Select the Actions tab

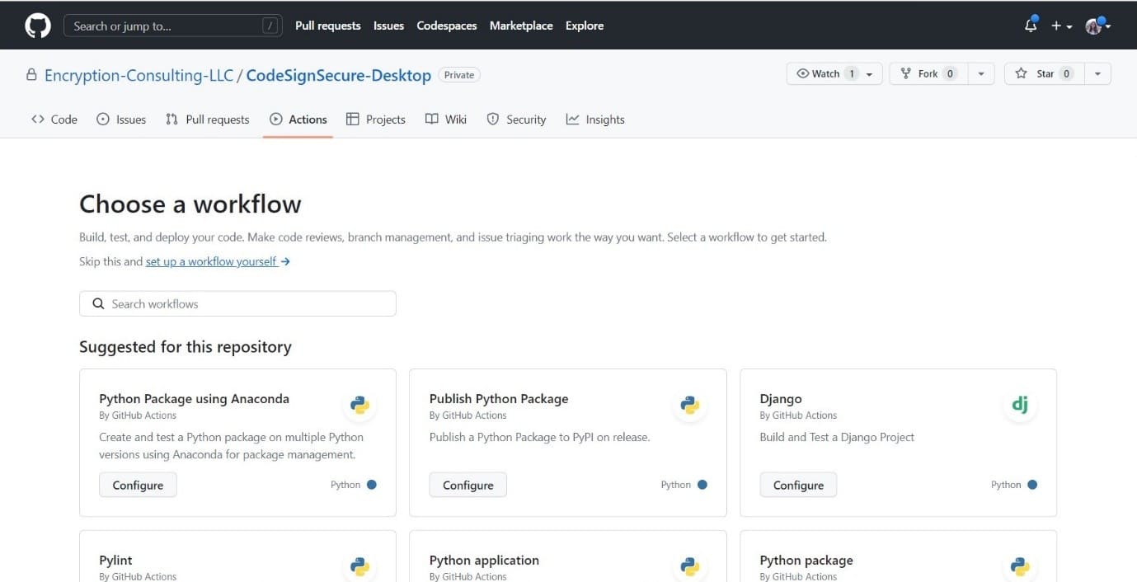298,120
